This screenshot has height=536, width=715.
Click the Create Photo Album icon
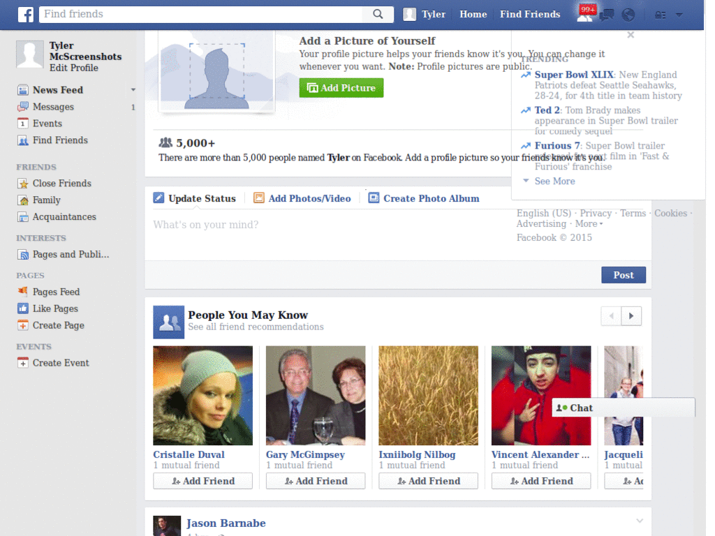(374, 198)
